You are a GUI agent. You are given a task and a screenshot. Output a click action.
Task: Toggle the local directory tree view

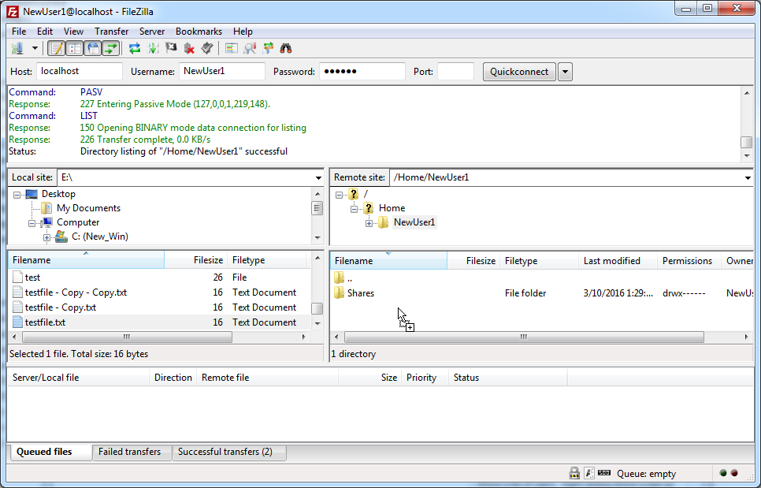point(74,48)
